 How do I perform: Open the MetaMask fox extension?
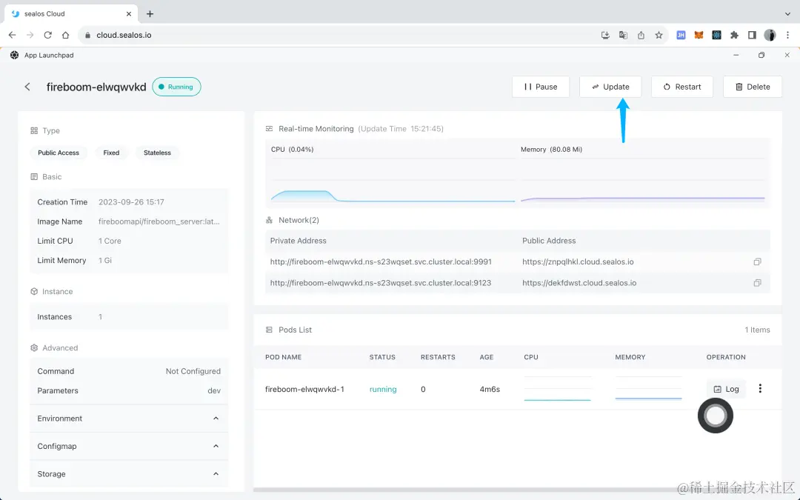point(699,36)
